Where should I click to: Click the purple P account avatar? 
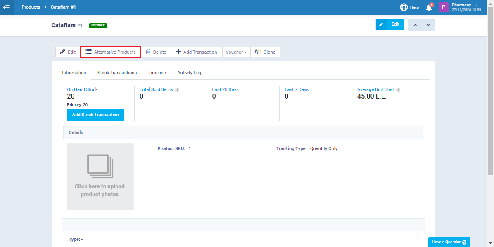coord(444,7)
